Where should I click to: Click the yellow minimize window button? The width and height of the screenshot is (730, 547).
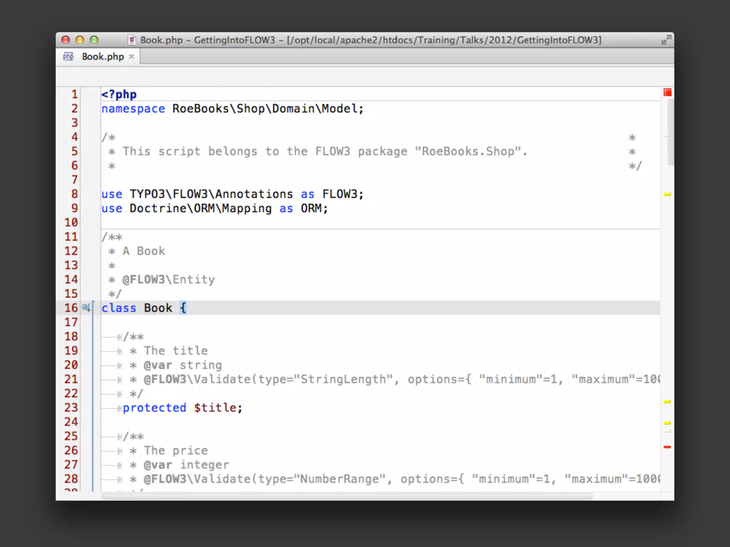(x=80, y=40)
